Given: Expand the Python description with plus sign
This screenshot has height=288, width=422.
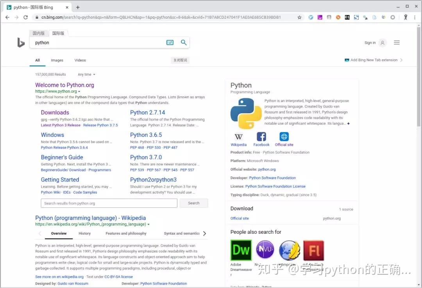Looking at the screenshot, I should (x=348, y=124).
